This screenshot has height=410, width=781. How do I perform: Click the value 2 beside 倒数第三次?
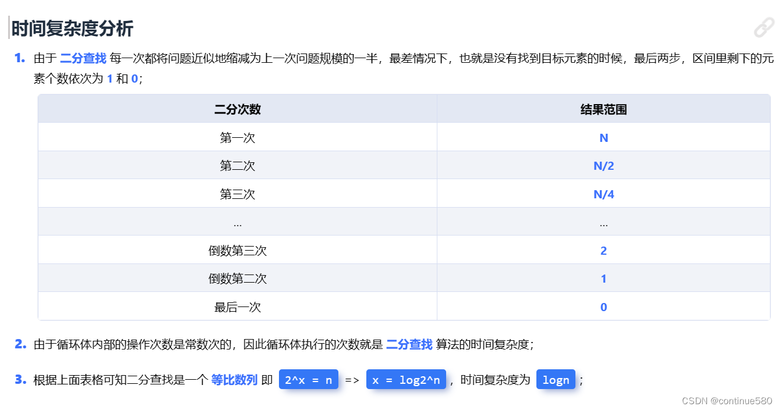603,250
